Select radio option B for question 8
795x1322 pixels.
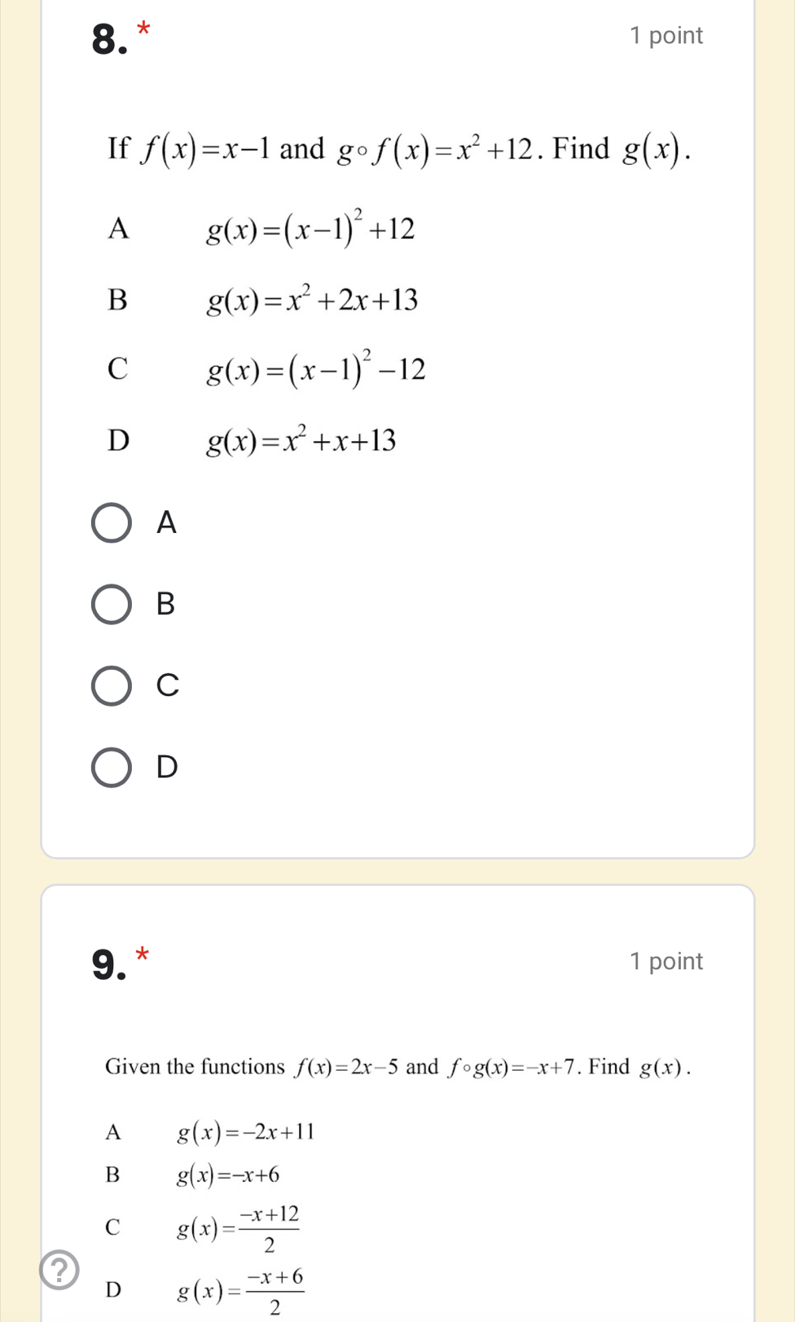[112, 604]
